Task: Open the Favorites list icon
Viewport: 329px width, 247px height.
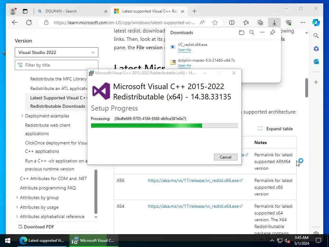Action: tap(246, 23)
